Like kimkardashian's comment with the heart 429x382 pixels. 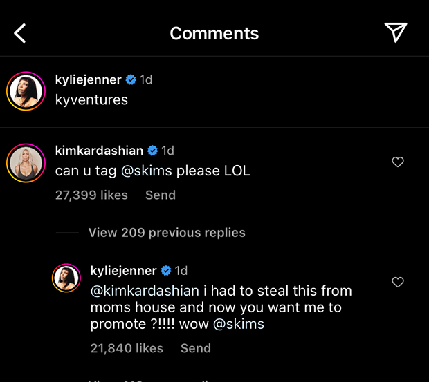click(398, 162)
